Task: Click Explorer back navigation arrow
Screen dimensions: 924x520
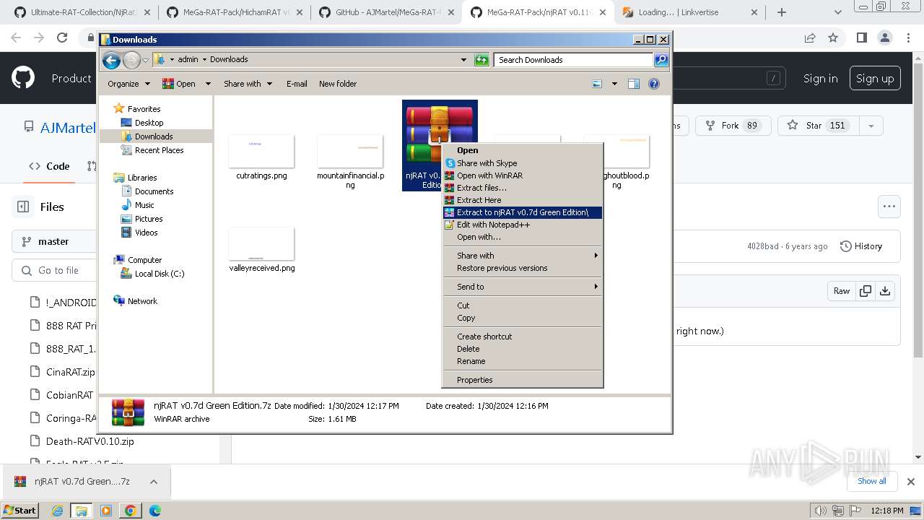Action: tap(111, 60)
